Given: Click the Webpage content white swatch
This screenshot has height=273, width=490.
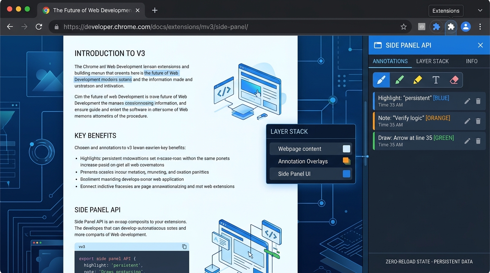Looking at the screenshot, I should [346, 149].
